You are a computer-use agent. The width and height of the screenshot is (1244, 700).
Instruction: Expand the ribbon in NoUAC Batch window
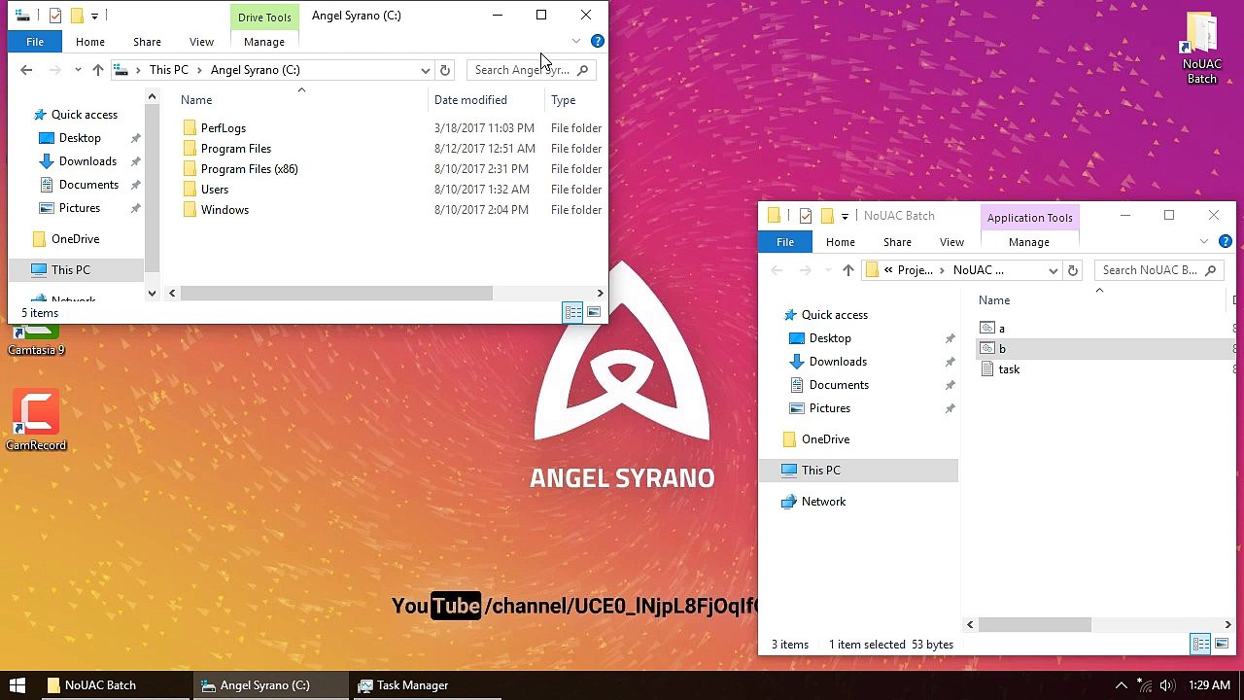click(1204, 241)
